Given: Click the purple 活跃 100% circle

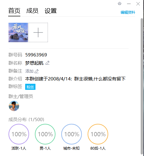Looking at the screenshot, I should coord(19,134).
